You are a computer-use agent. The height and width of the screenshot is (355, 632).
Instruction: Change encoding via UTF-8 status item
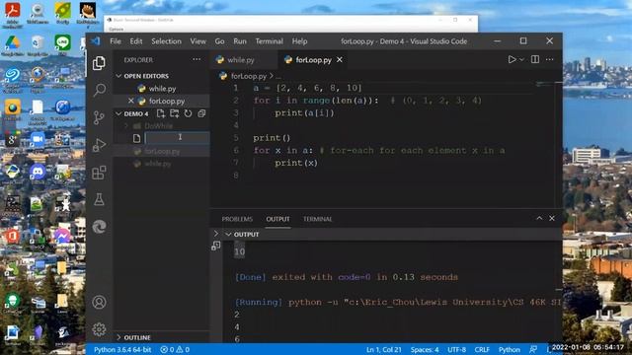(456, 349)
